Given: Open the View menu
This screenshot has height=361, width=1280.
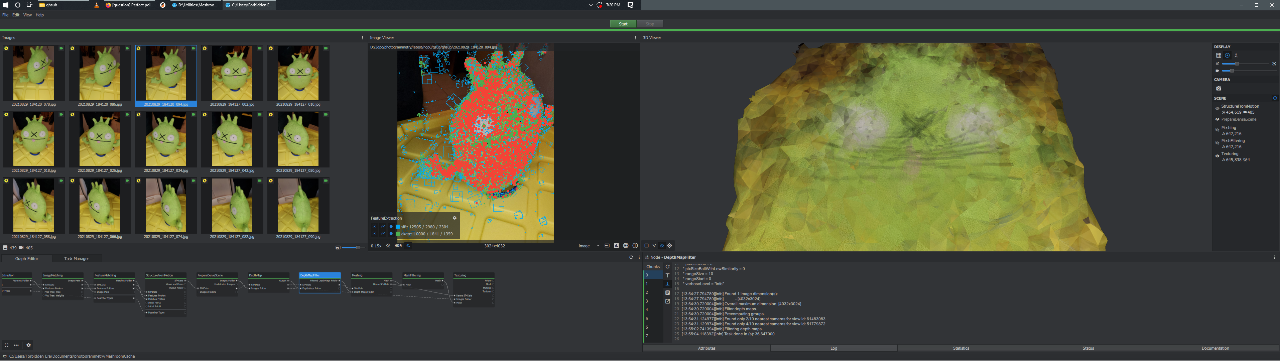Looking at the screenshot, I should [x=27, y=15].
